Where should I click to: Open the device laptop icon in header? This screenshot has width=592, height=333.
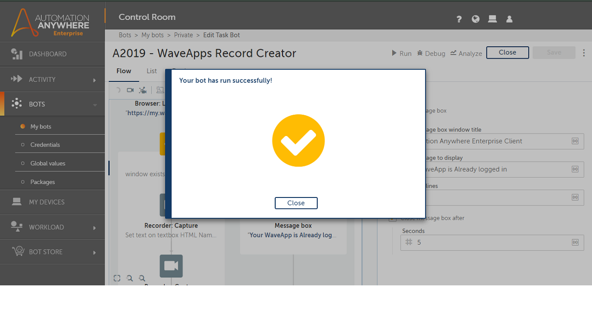493,19
